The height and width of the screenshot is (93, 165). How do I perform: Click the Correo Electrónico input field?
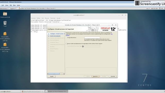tap(92, 37)
